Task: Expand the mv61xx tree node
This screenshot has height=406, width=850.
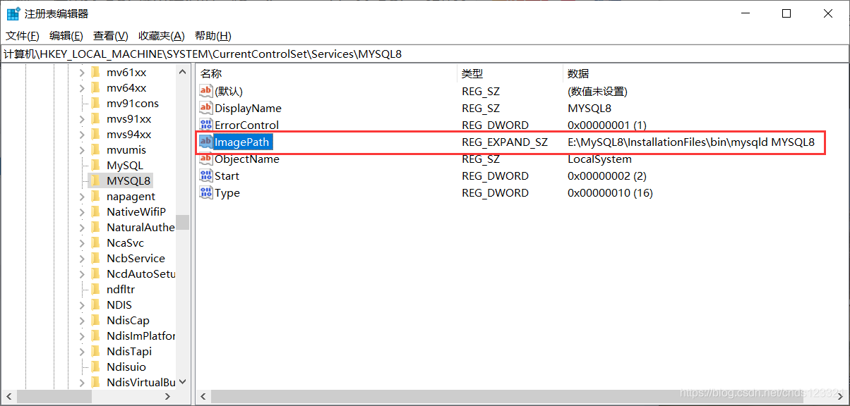Action: point(83,72)
